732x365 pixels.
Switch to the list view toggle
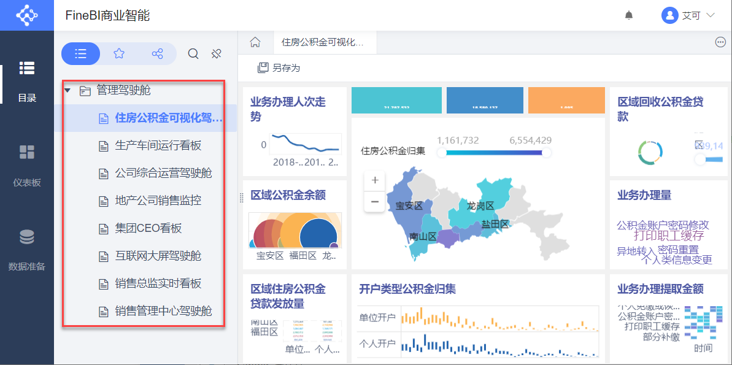pos(80,54)
